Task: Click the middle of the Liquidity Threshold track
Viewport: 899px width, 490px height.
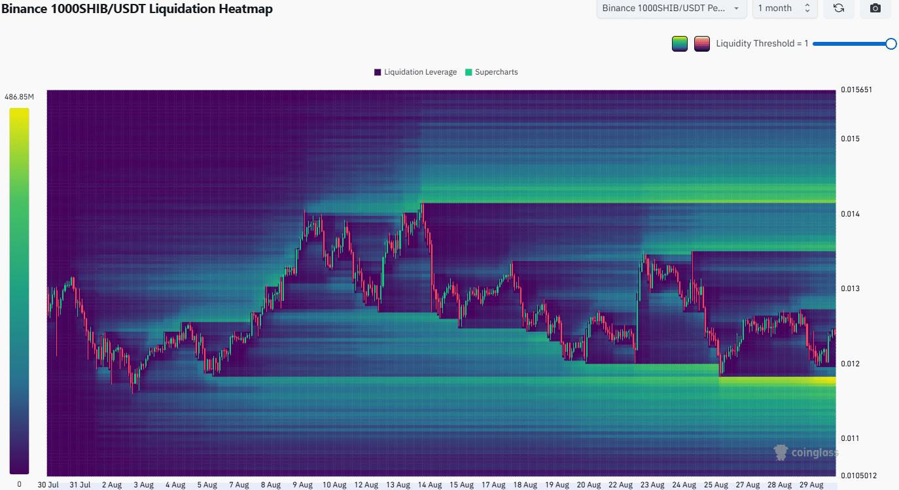Action: (x=851, y=44)
